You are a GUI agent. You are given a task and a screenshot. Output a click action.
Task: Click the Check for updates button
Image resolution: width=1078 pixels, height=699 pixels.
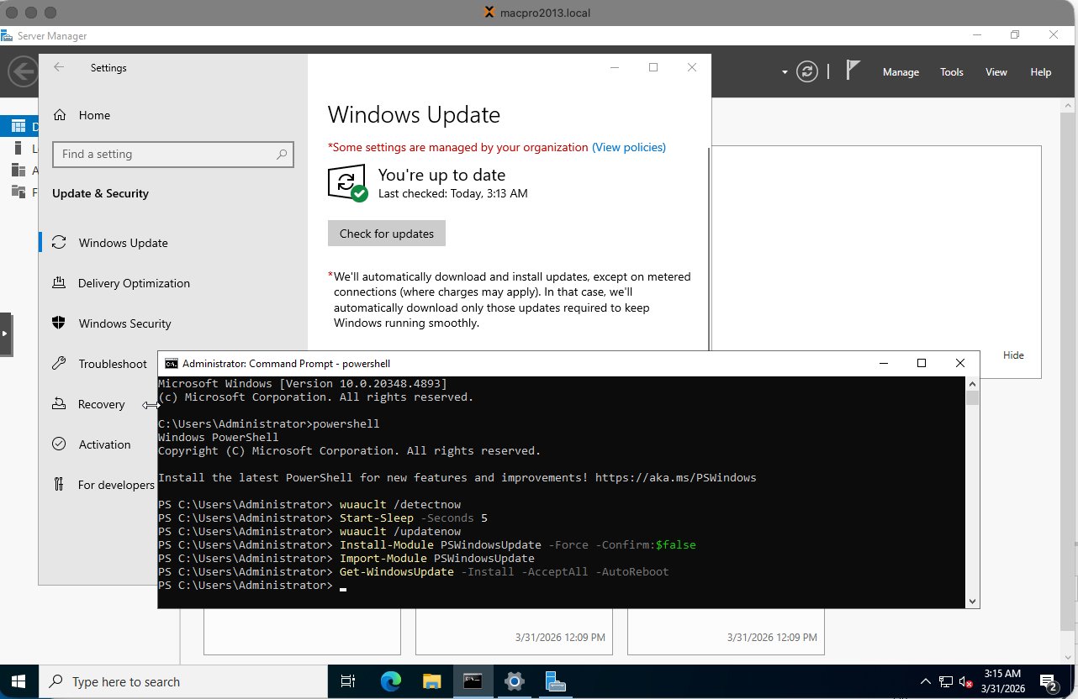(x=386, y=233)
